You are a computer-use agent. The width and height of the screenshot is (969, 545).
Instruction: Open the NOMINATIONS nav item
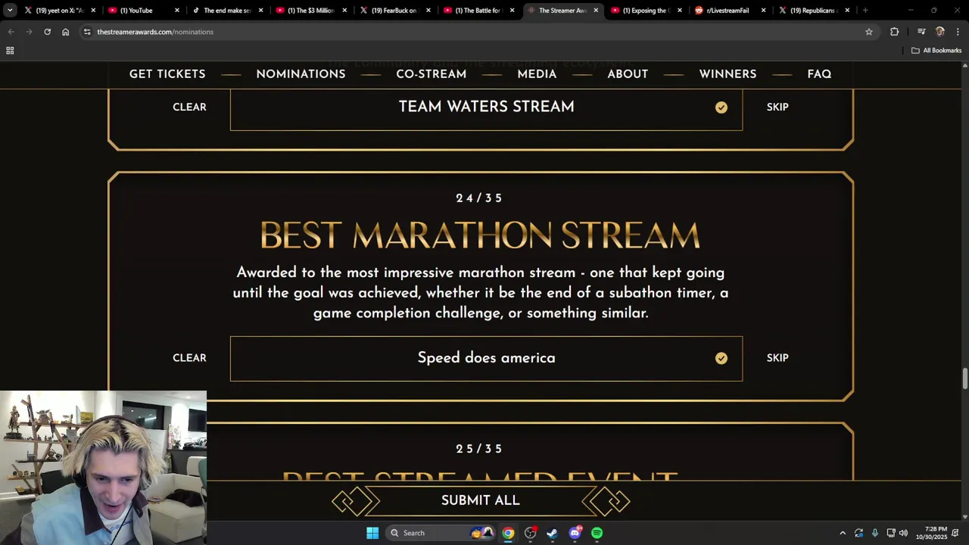301,74
